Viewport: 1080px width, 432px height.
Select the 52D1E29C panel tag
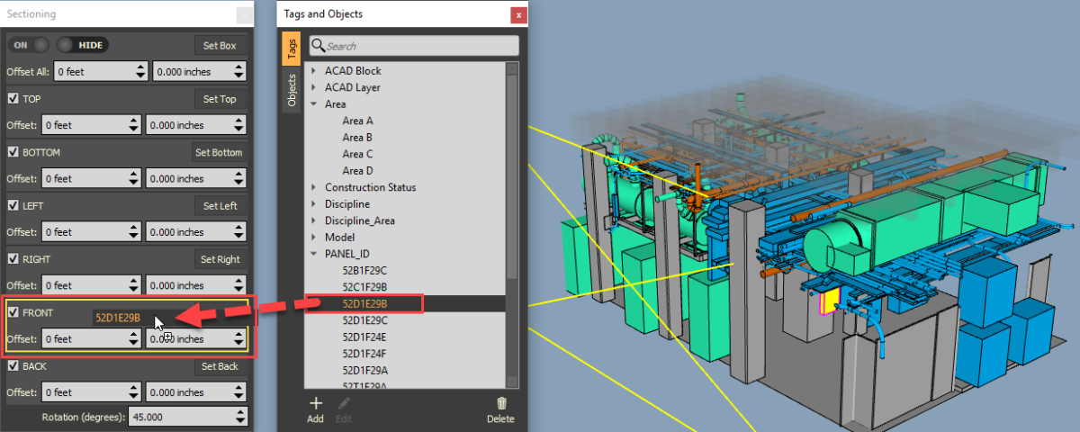(x=364, y=320)
